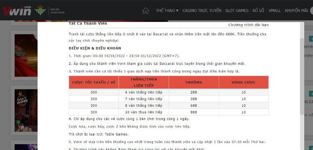This screenshot has width=313, height=150.
Task: Open CASINO TRỰC TUYẾN menu item
Action: 202,10
